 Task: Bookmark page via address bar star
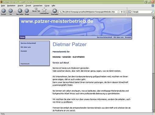pos(118,12)
